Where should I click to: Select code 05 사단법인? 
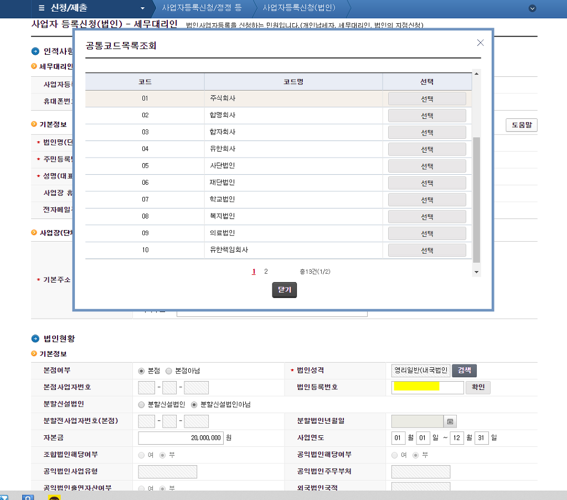[x=427, y=166]
